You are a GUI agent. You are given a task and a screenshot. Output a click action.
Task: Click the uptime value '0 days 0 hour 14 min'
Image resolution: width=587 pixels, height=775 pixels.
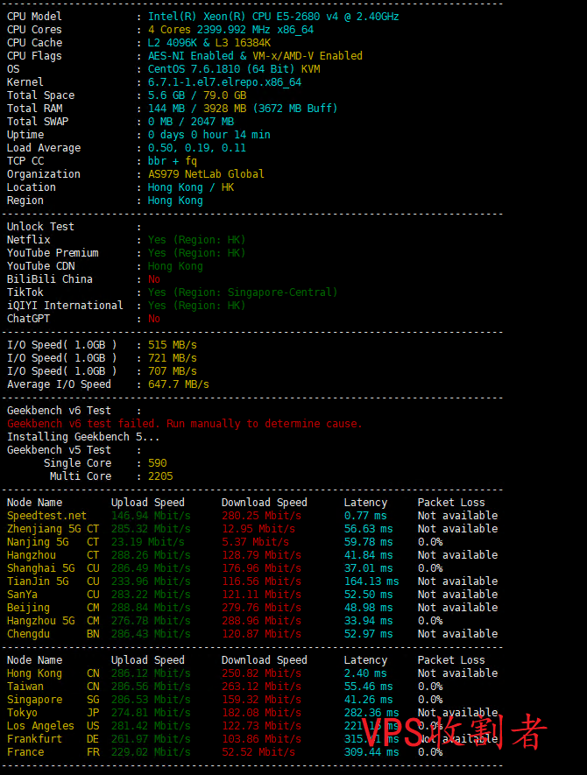coord(209,135)
